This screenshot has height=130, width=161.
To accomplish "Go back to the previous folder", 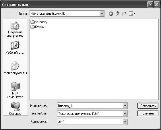I will pyautogui.click(x=111, y=13).
